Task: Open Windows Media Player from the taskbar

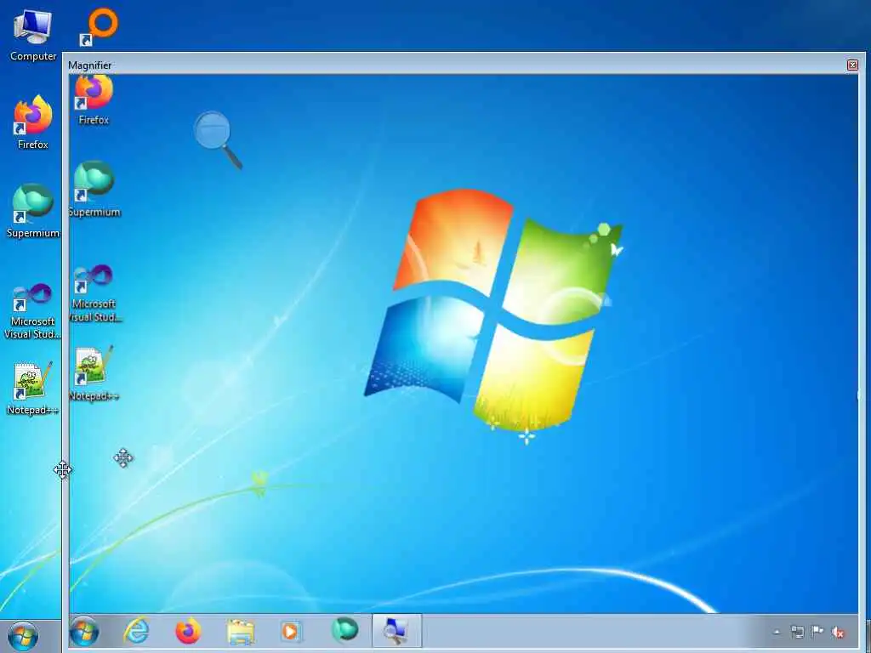Action: (x=291, y=632)
